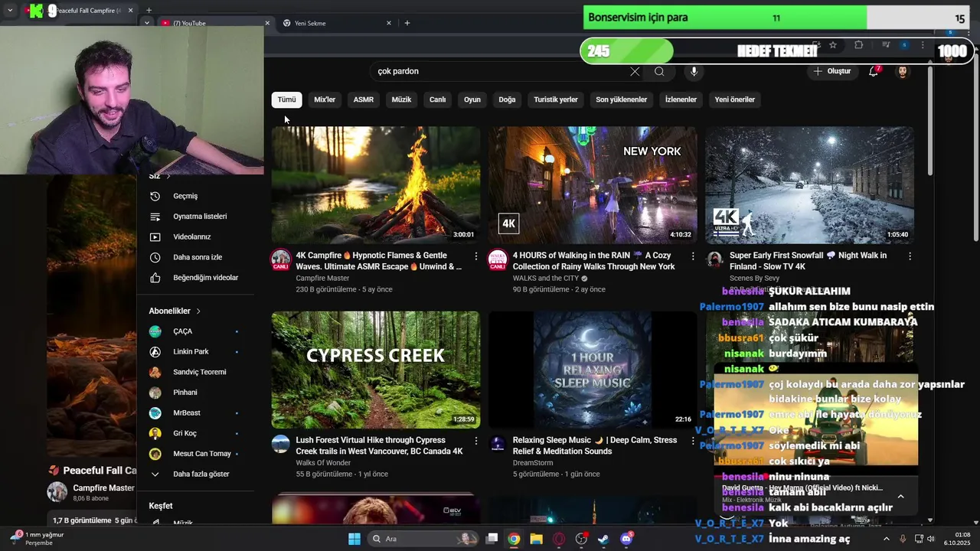The height and width of the screenshot is (551, 980).
Task: Open the Windows Start menu
Action: click(354, 539)
